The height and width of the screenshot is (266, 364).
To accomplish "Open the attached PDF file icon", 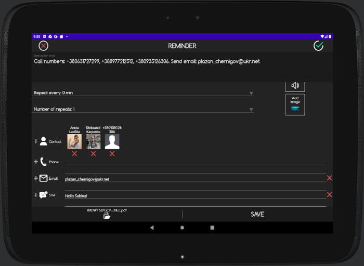I will (x=107, y=216).
